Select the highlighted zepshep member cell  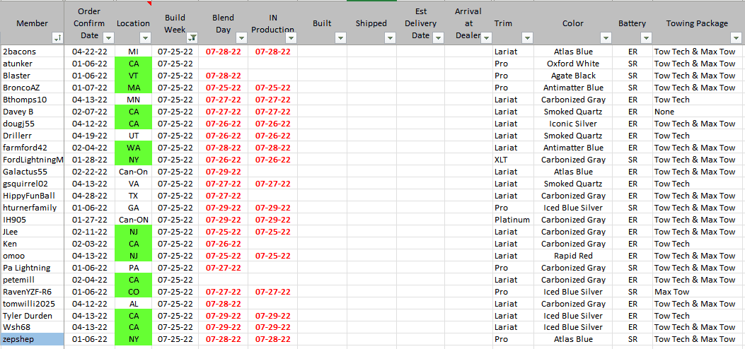click(32, 339)
